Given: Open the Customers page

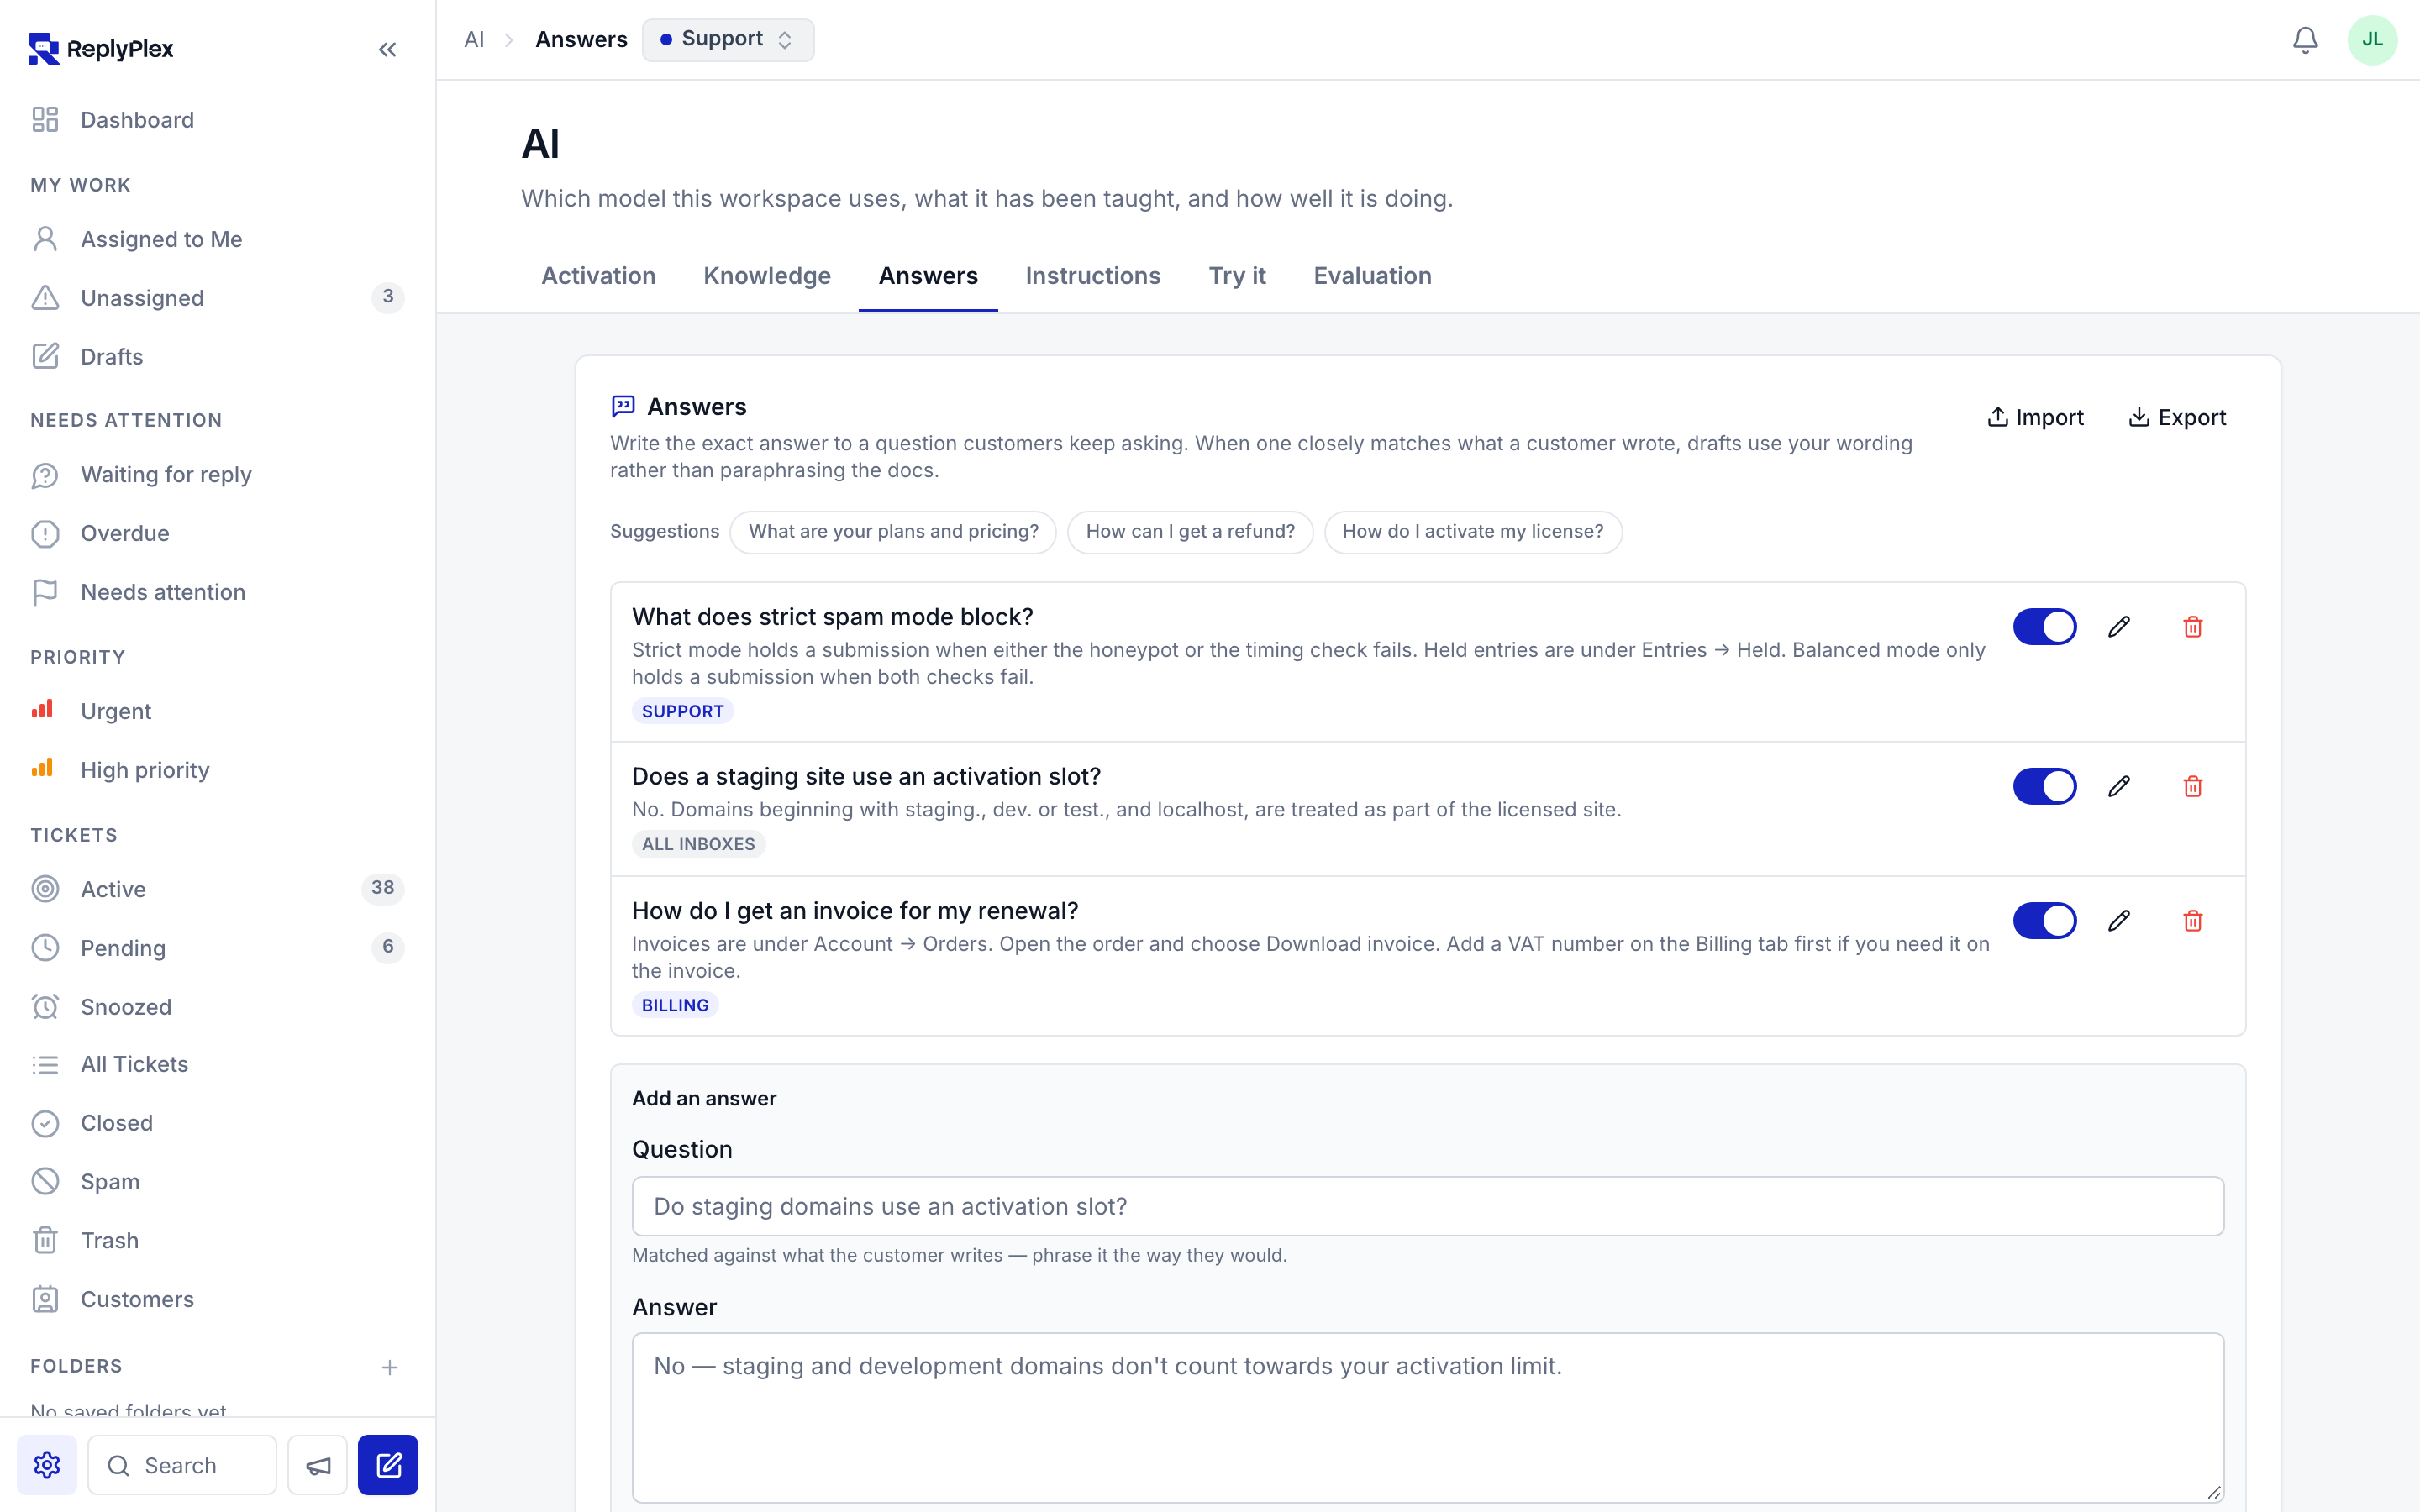Looking at the screenshot, I should (217, 1299).
